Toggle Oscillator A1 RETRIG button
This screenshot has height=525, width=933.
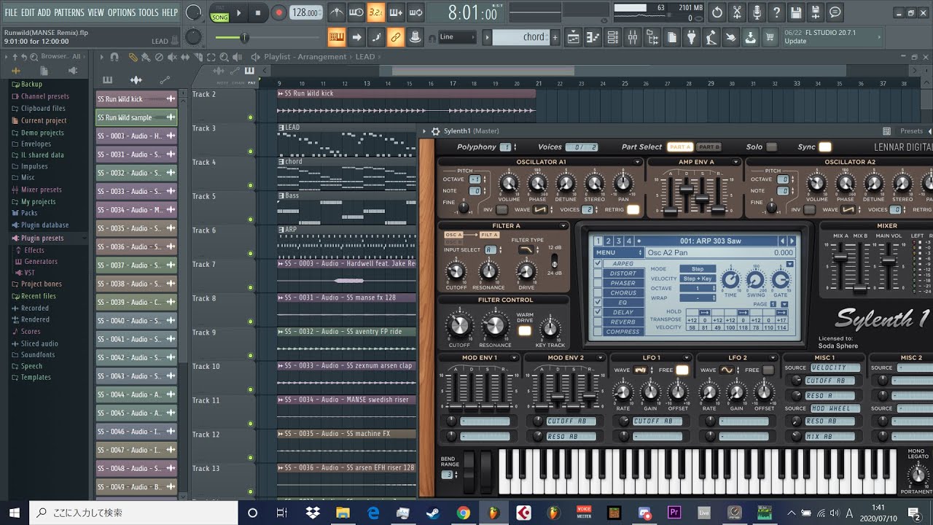633,210
